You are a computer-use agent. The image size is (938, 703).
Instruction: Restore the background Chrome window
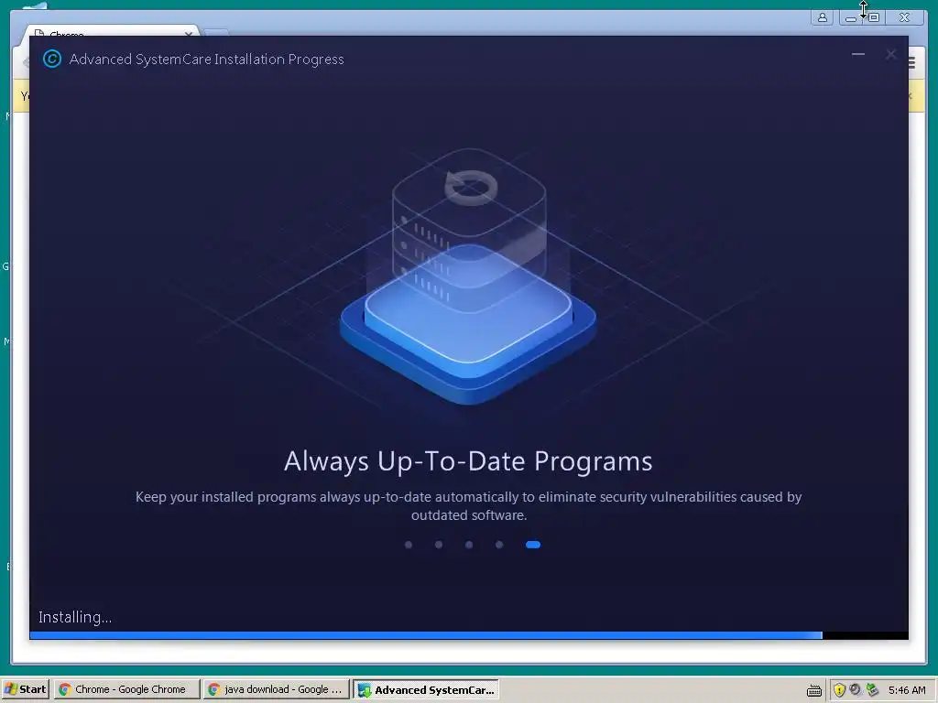tap(874, 17)
